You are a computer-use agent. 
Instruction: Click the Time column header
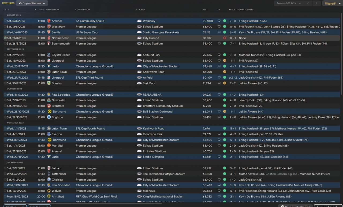(41, 10)
